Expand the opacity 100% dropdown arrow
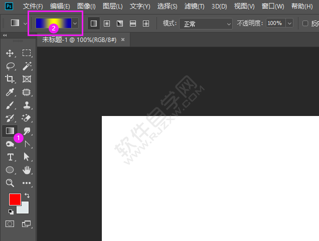319x241 pixels. tap(289, 23)
